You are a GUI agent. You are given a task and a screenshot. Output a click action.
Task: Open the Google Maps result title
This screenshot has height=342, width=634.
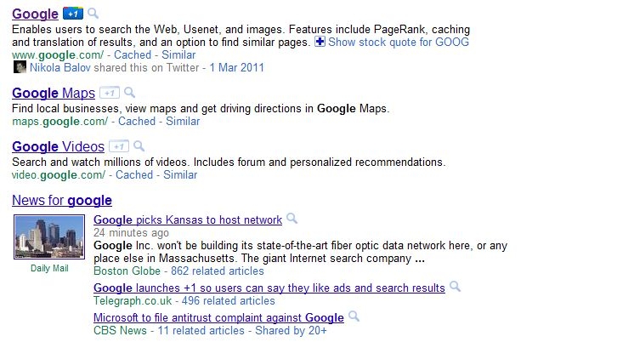pos(54,93)
